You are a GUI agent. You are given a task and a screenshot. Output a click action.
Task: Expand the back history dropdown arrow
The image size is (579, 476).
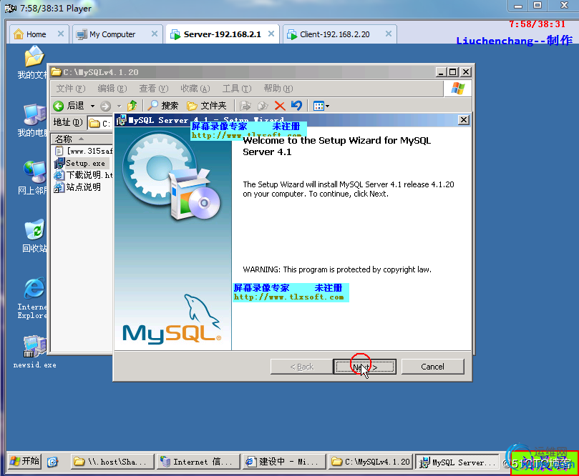tap(93, 106)
